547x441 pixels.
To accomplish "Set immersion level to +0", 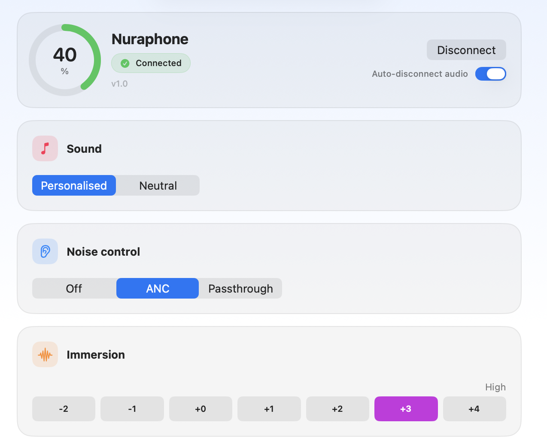I will (201, 409).
